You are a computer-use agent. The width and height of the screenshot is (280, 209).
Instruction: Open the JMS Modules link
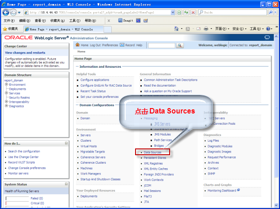(x=162, y=134)
